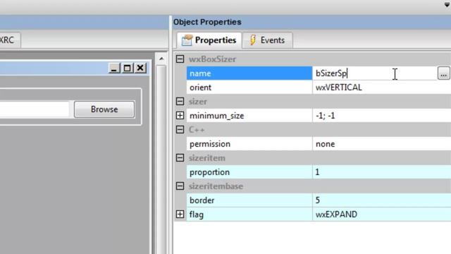Collapse the sizer category
This screenshot has width=451, height=254.
point(180,102)
